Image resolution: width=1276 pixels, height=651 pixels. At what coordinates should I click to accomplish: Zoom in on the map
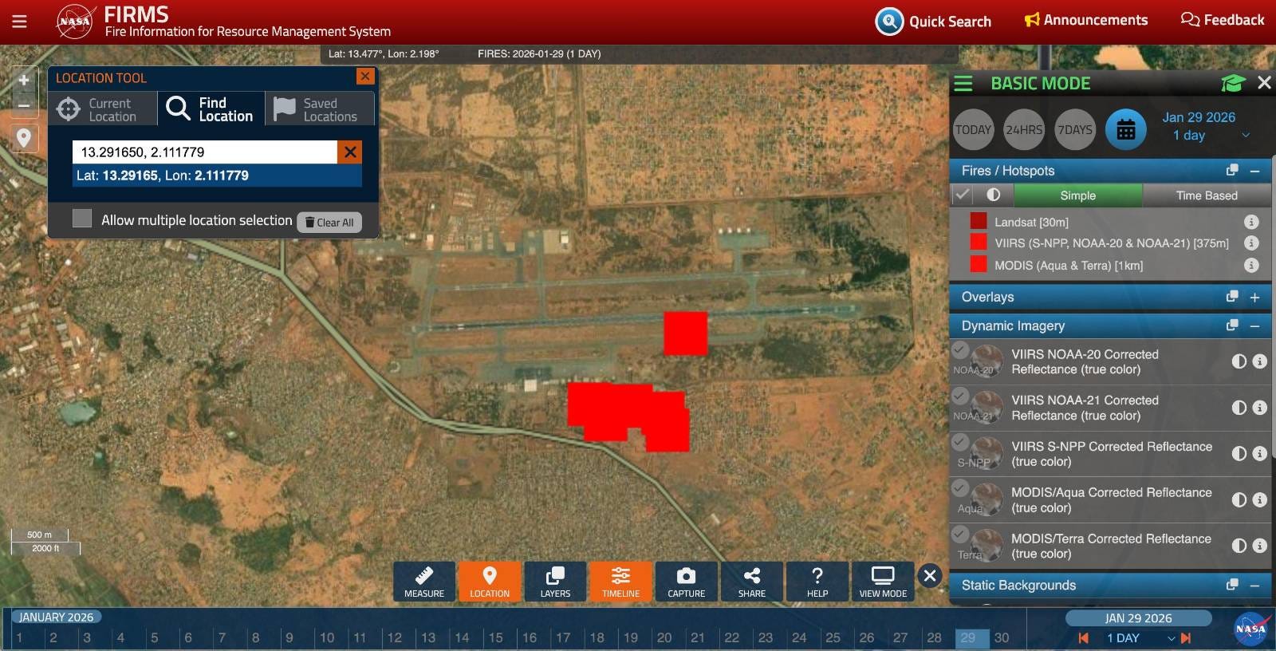(x=24, y=81)
